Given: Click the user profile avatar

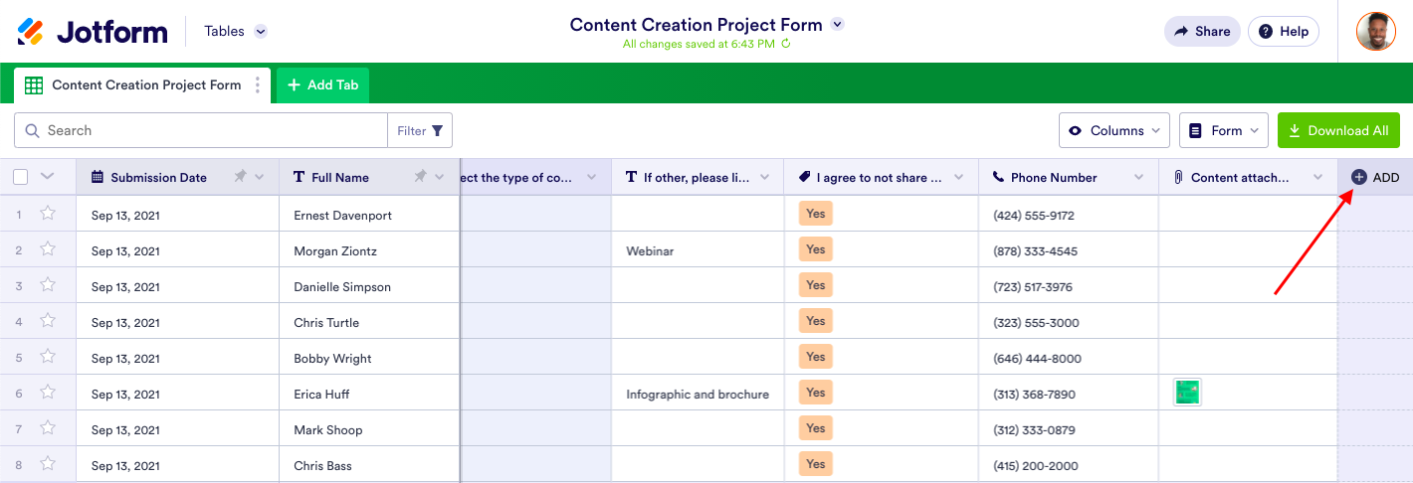Looking at the screenshot, I should 1375,32.
